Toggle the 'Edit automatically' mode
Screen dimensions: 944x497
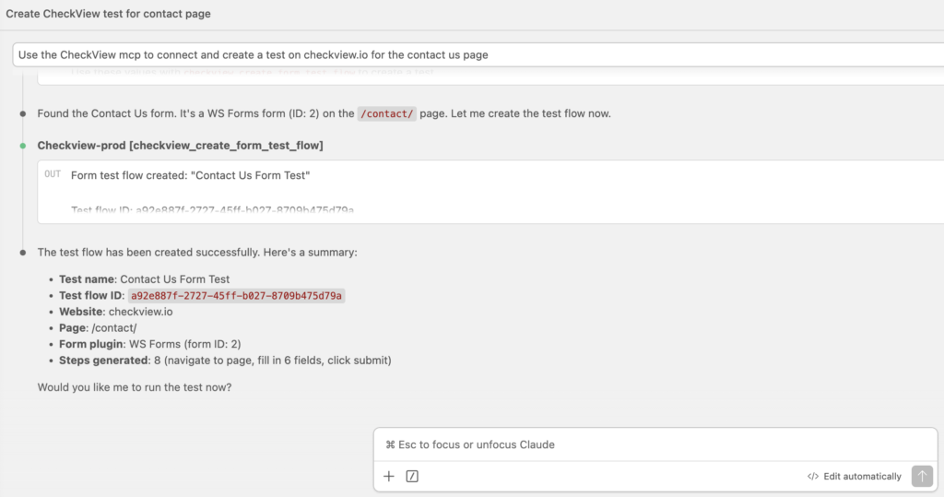pyautogui.click(x=854, y=476)
